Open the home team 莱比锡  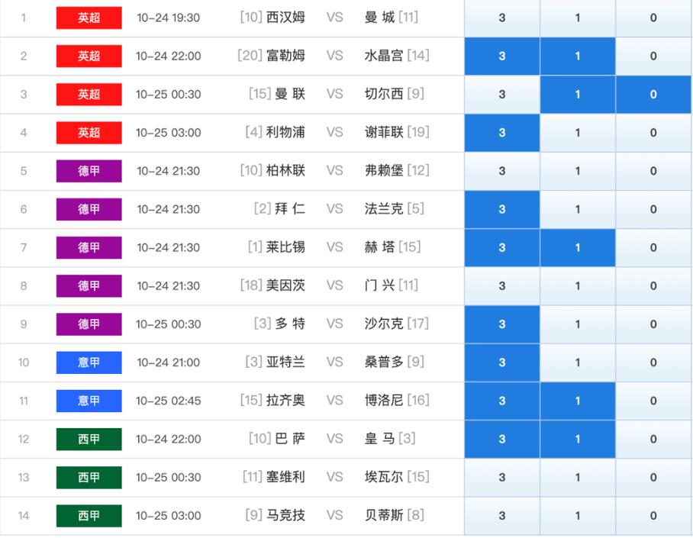click(x=285, y=247)
